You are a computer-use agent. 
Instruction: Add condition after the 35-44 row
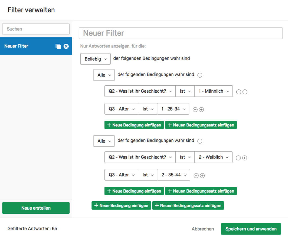[x=202, y=176]
